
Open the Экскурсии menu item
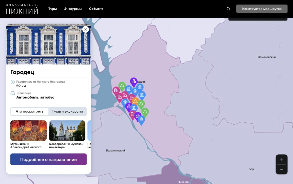73,9
